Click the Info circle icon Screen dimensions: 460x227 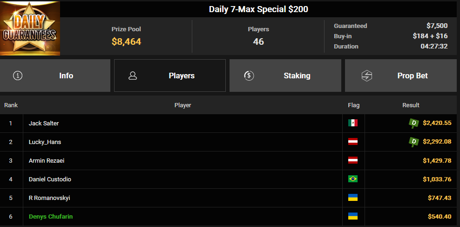click(18, 76)
